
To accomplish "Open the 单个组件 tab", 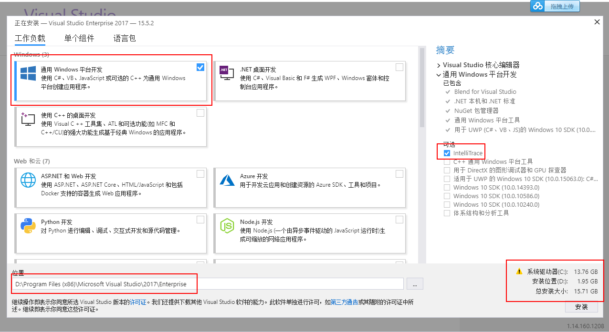I will (x=79, y=39).
